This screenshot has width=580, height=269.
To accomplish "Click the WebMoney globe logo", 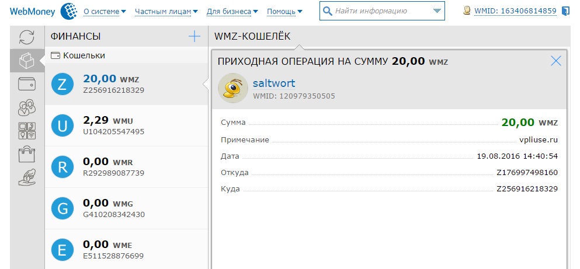I will tap(68, 11).
